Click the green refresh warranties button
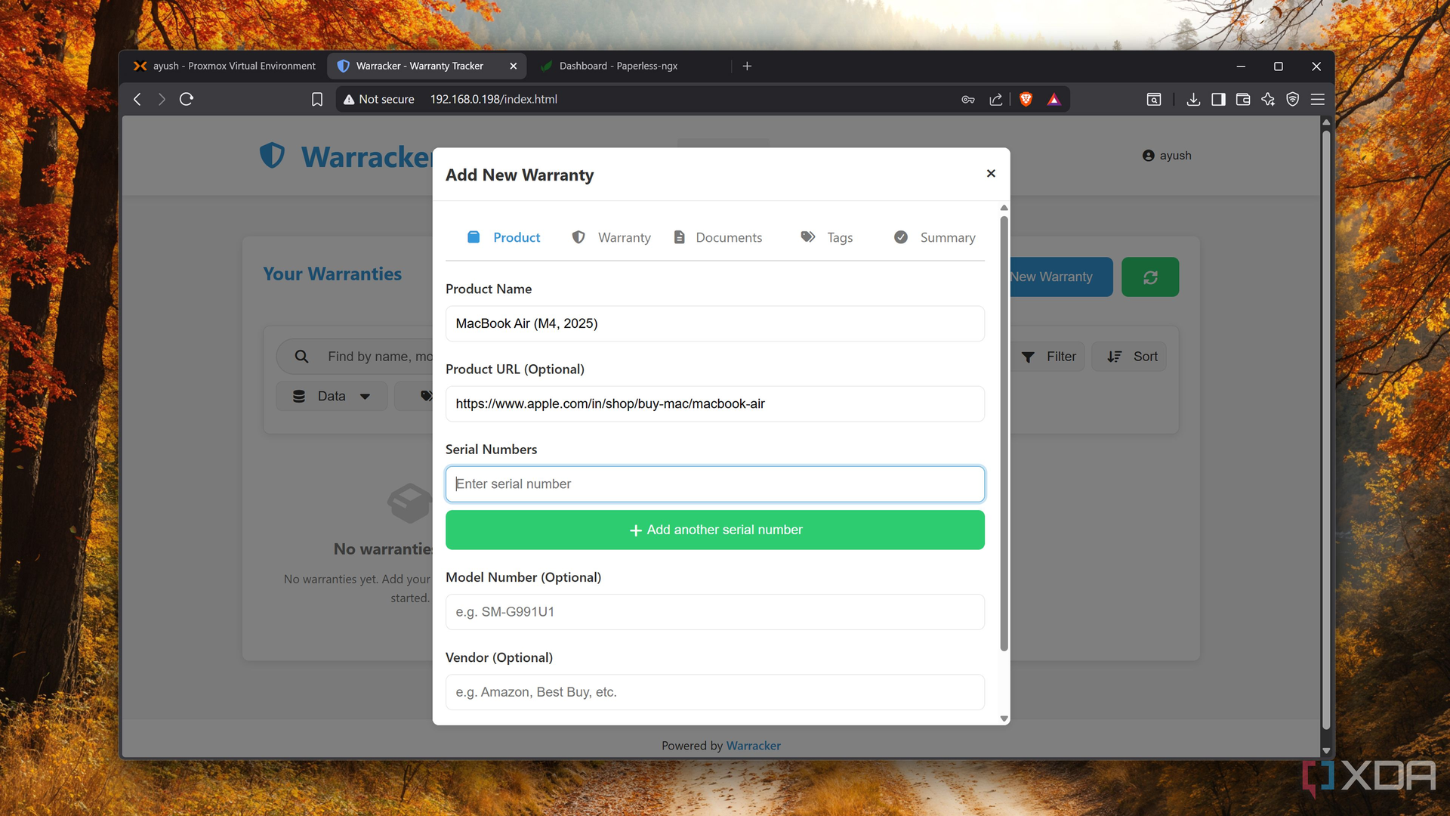This screenshot has width=1450, height=816. (1149, 277)
